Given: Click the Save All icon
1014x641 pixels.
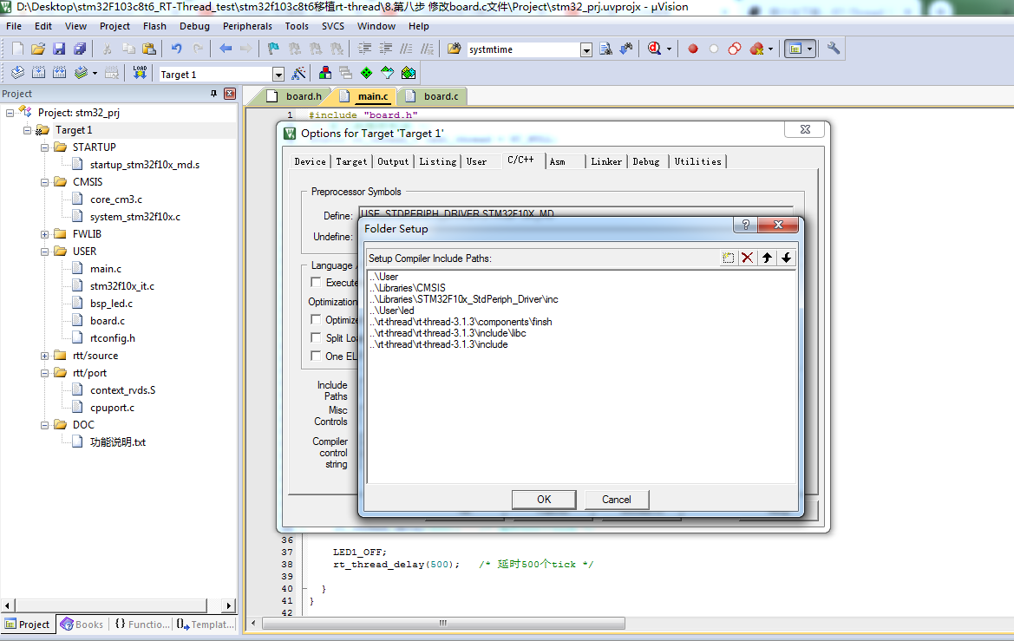Looking at the screenshot, I should click(80, 49).
